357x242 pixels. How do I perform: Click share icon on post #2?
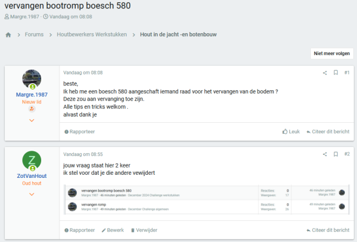click(x=325, y=154)
